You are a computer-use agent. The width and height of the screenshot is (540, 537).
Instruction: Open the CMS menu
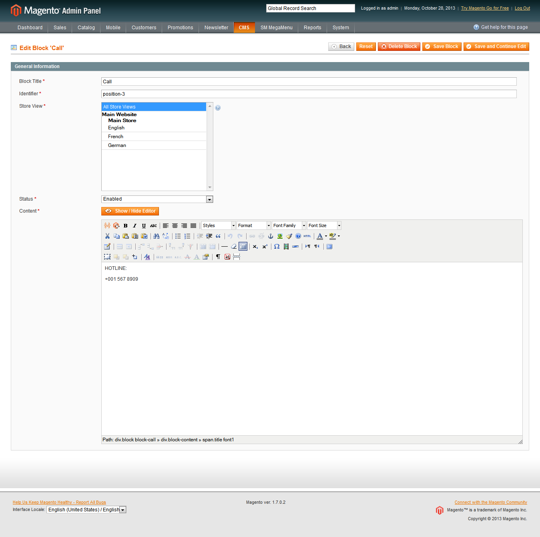(x=244, y=28)
